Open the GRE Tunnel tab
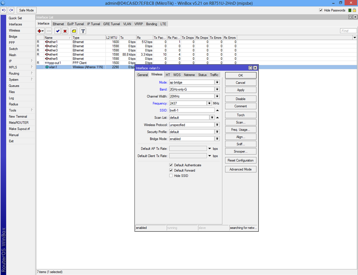Image resolution: width=358 pixels, height=275 pixels. [x=111, y=24]
